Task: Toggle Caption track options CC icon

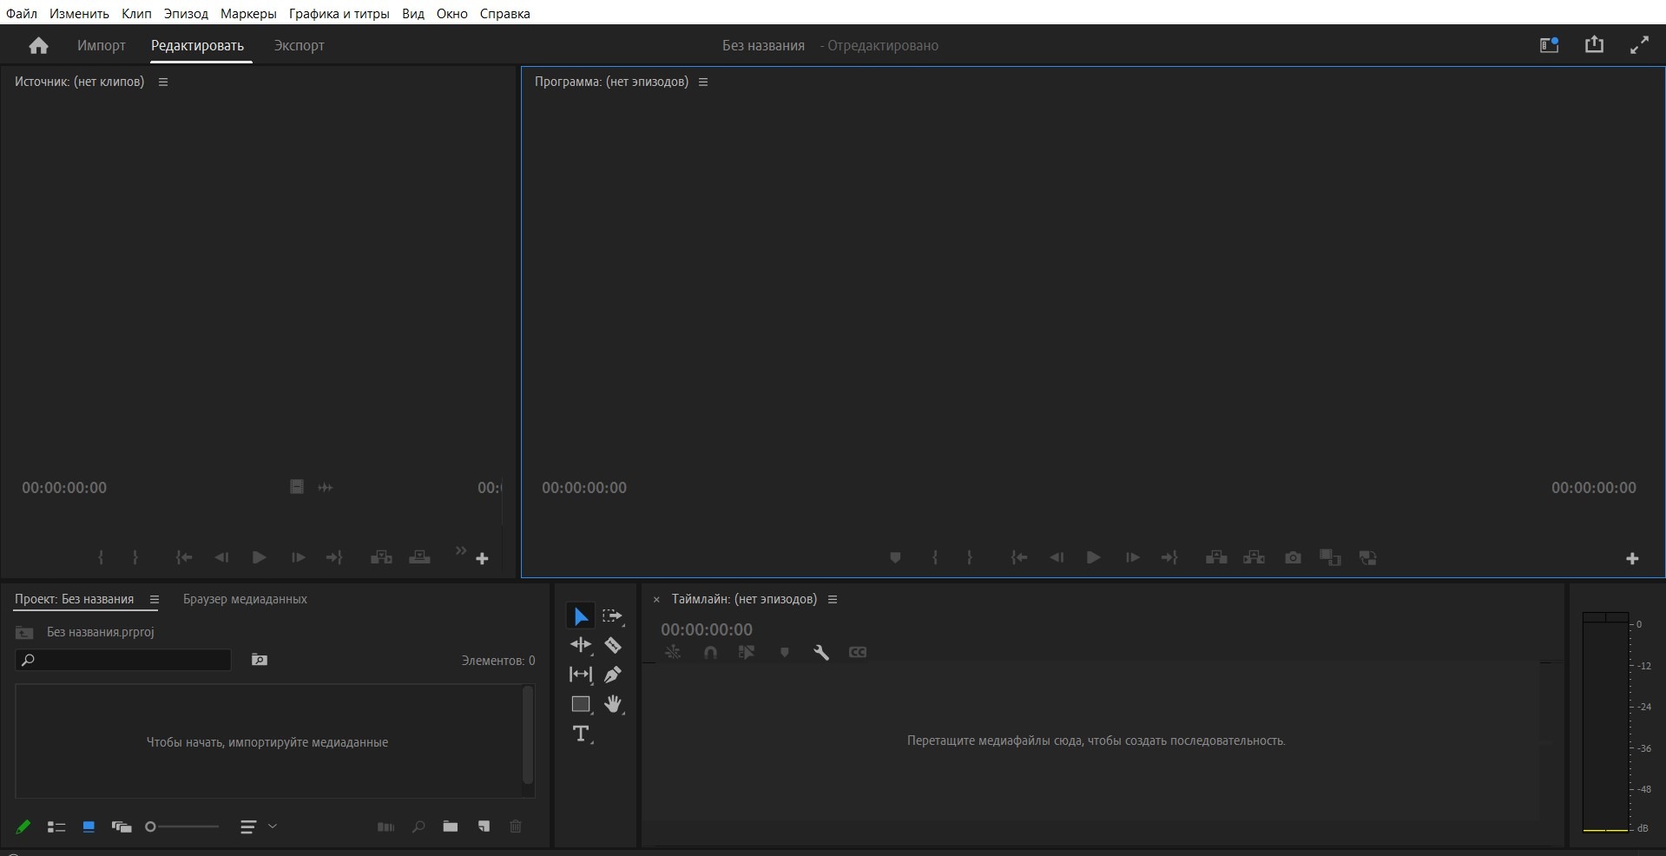Action: [x=858, y=652]
